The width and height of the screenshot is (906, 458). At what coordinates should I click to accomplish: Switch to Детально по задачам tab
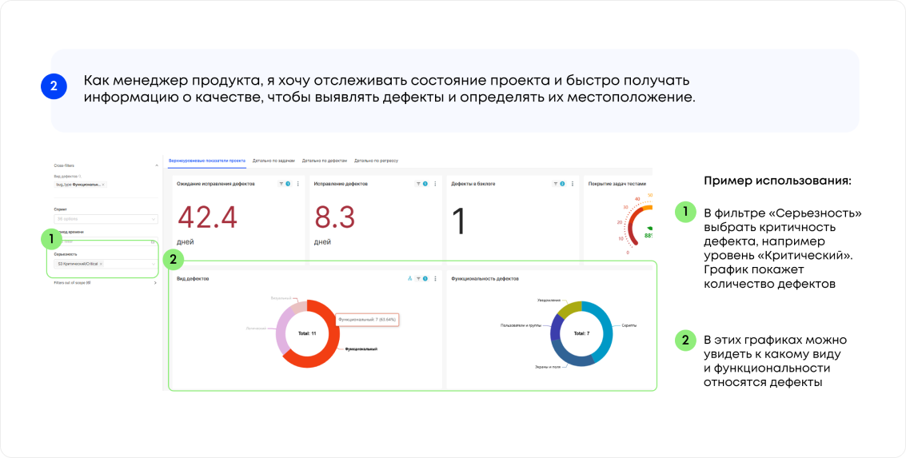(274, 161)
